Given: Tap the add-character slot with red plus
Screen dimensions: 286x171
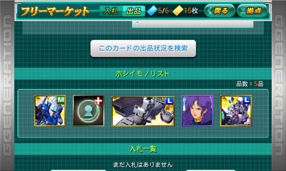Looking at the screenshot, I should (89, 111).
